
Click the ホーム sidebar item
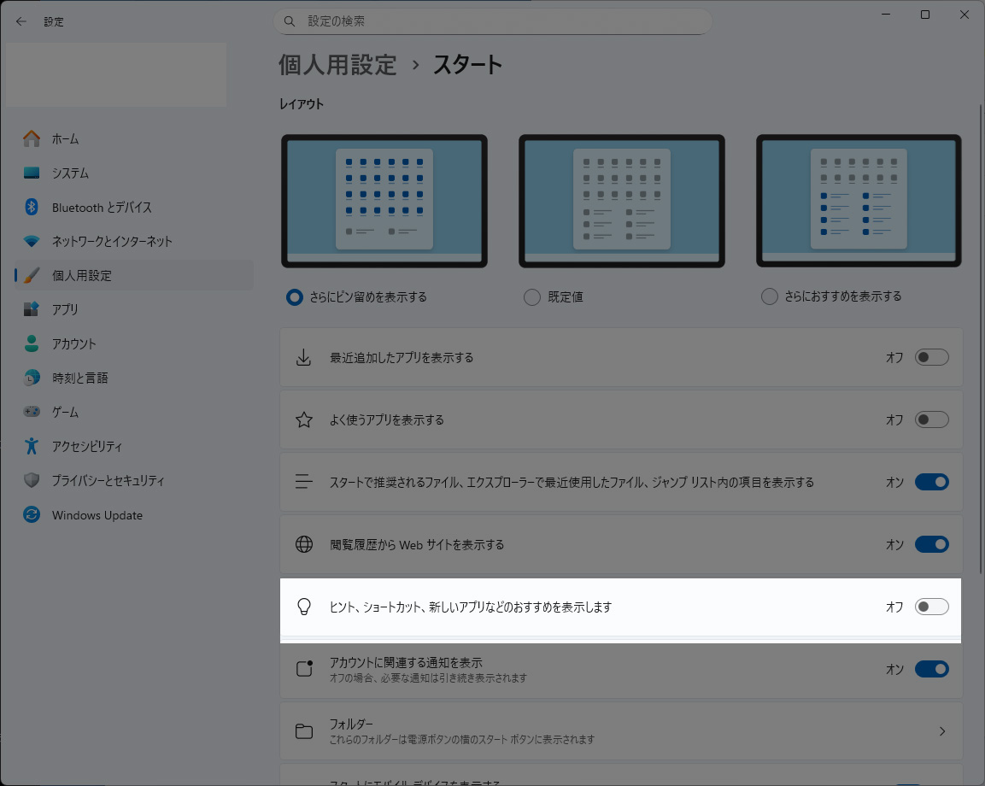click(65, 138)
